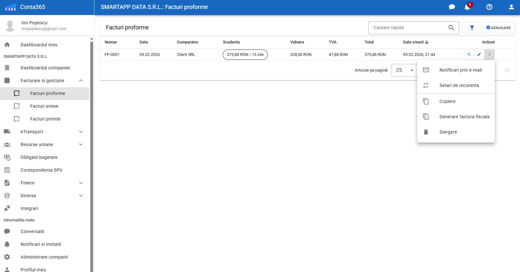
Task: View FP-0001 with the magnifier icon
Action: click(x=469, y=54)
